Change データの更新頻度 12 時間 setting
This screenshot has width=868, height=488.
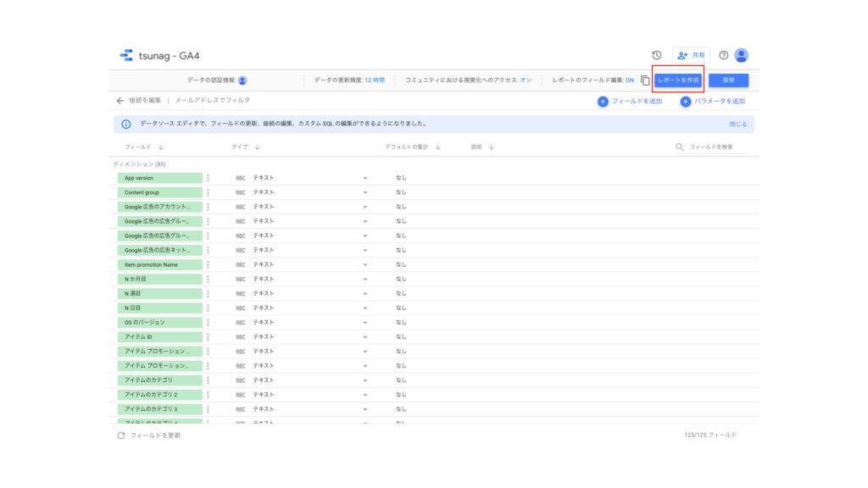(374, 80)
